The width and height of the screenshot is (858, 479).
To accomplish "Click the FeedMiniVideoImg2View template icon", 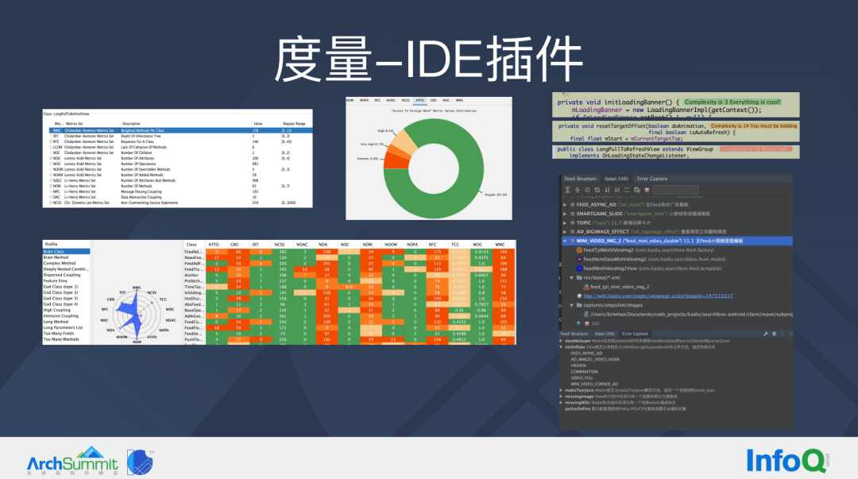I will (578, 268).
